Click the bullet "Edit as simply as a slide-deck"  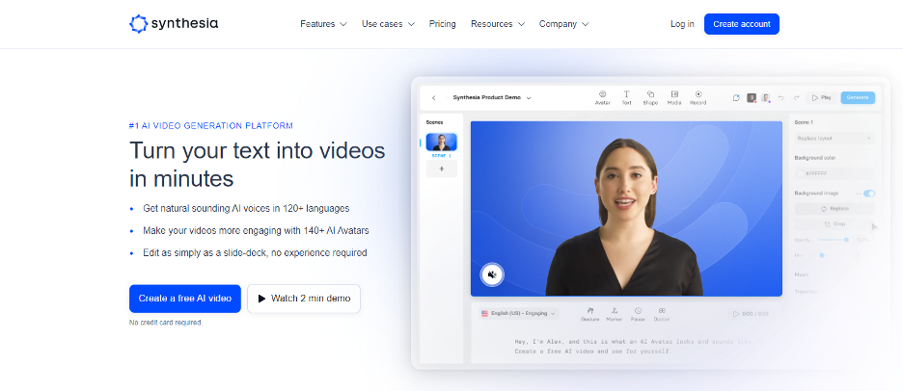point(255,252)
